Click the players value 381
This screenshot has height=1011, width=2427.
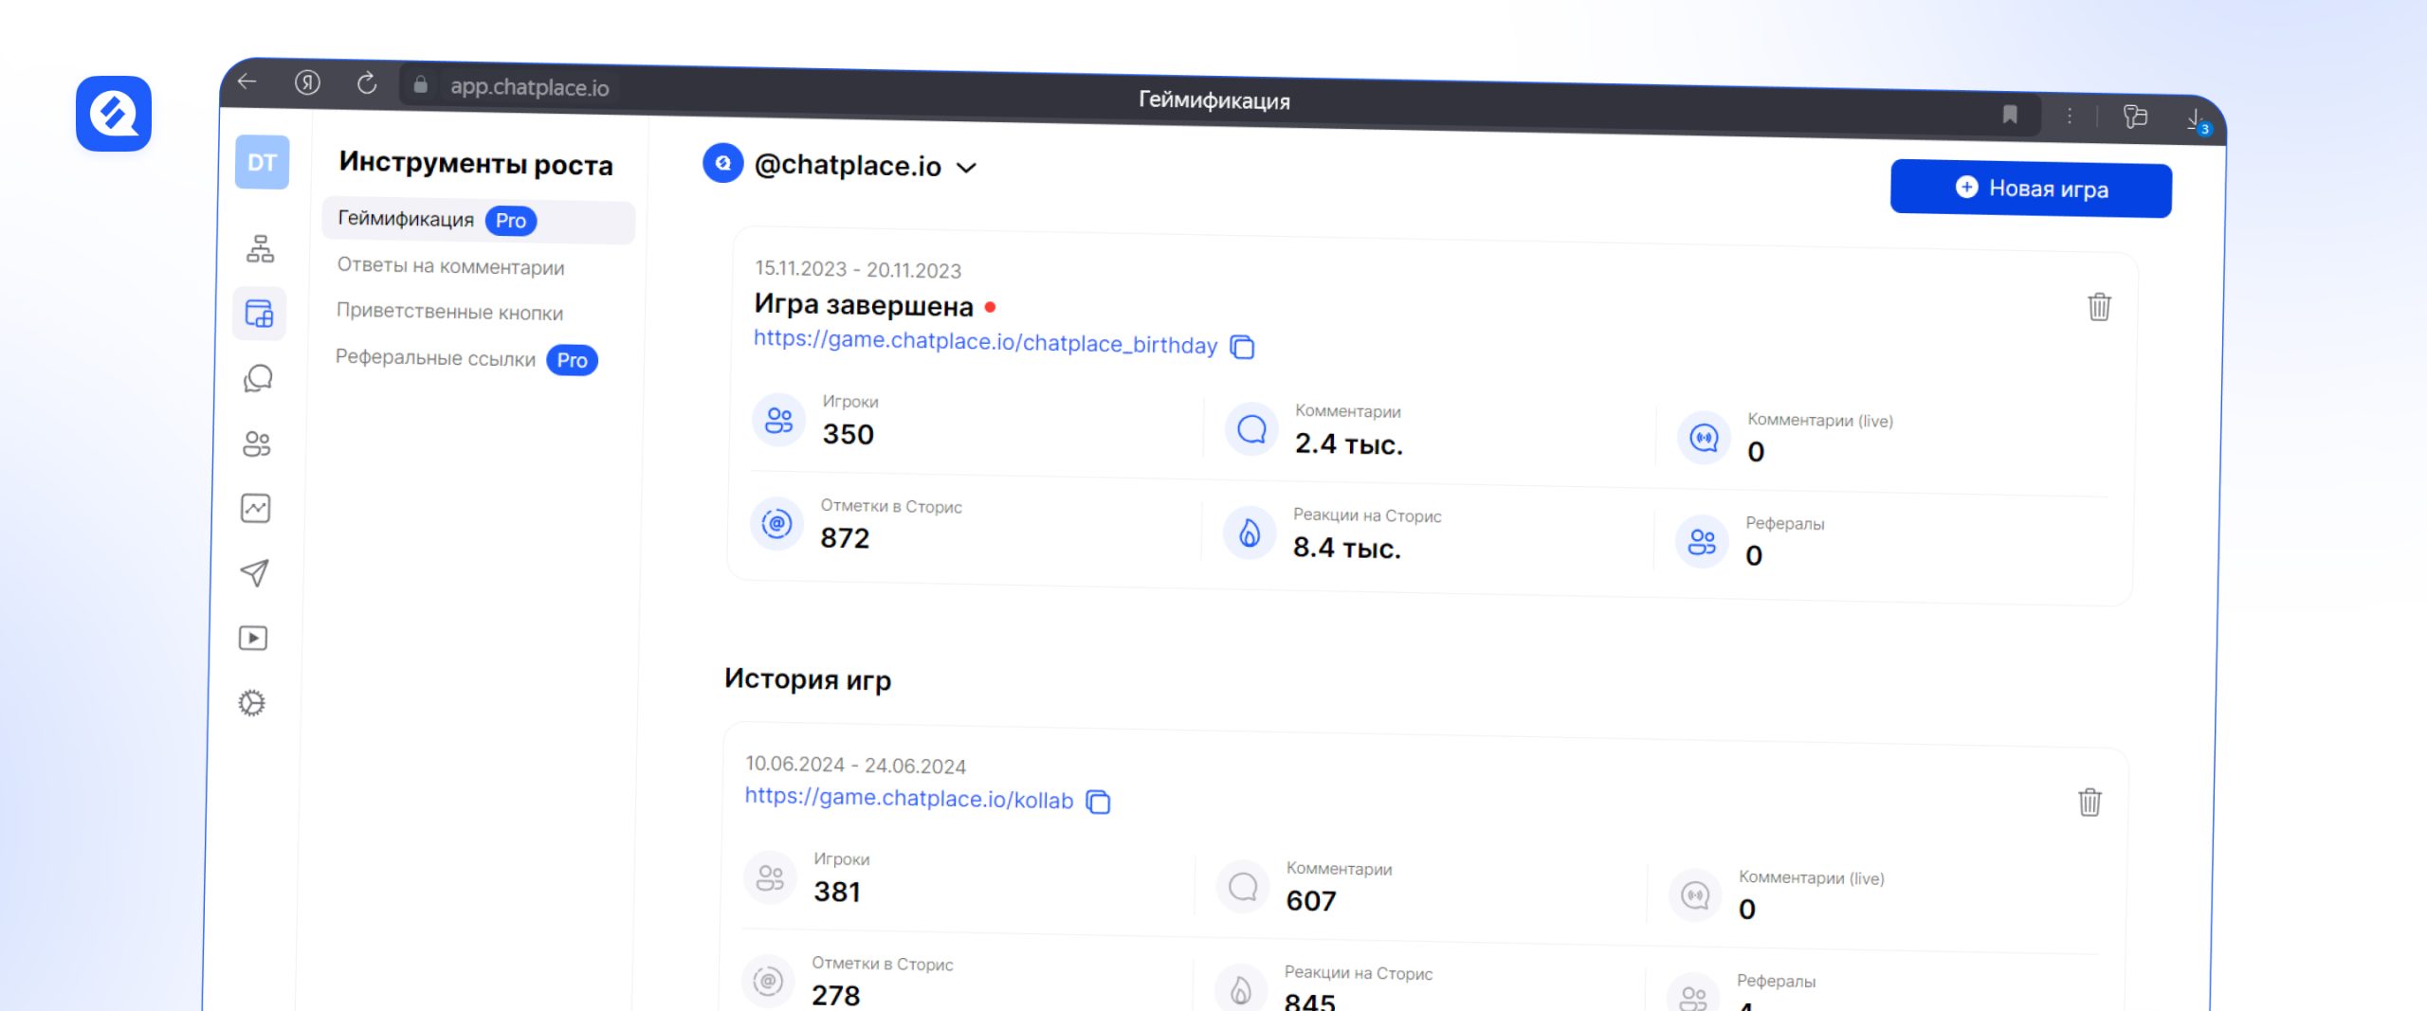point(837,892)
